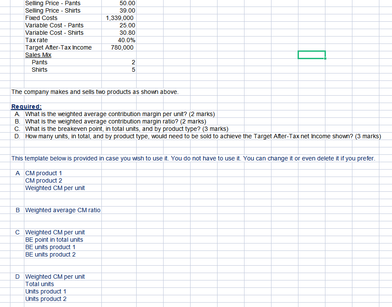Viewport: 392px width, 307px height.
Task: Select question C about breakeven point
Action: coord(127,129)
